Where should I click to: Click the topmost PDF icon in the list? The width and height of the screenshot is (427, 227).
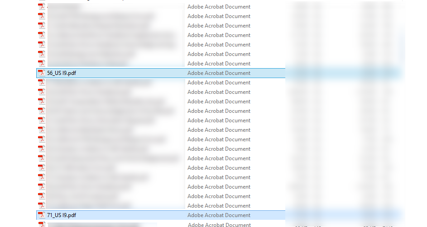pos(41,6)
